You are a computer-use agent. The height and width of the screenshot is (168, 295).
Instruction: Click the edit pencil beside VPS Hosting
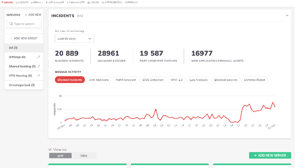coord(39,76)
